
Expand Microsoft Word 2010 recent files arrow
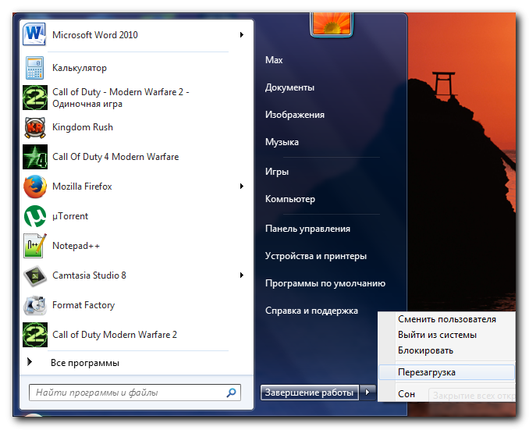(x=242, y=35)
